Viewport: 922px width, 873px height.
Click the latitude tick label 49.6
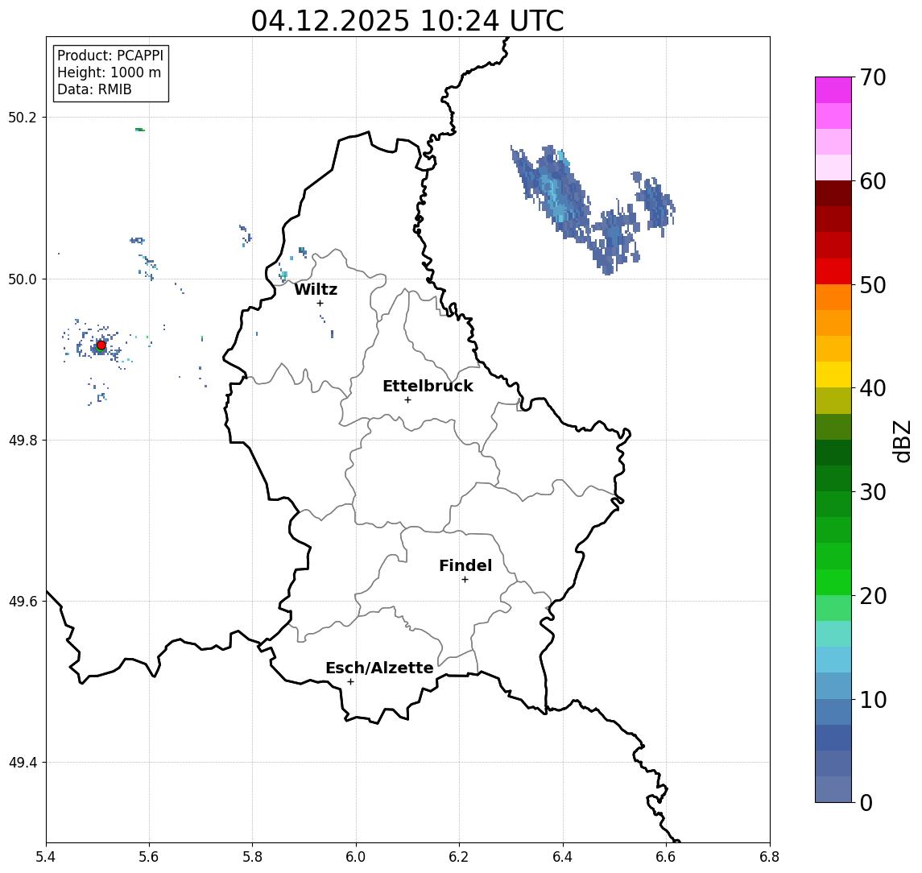(23, 602)
